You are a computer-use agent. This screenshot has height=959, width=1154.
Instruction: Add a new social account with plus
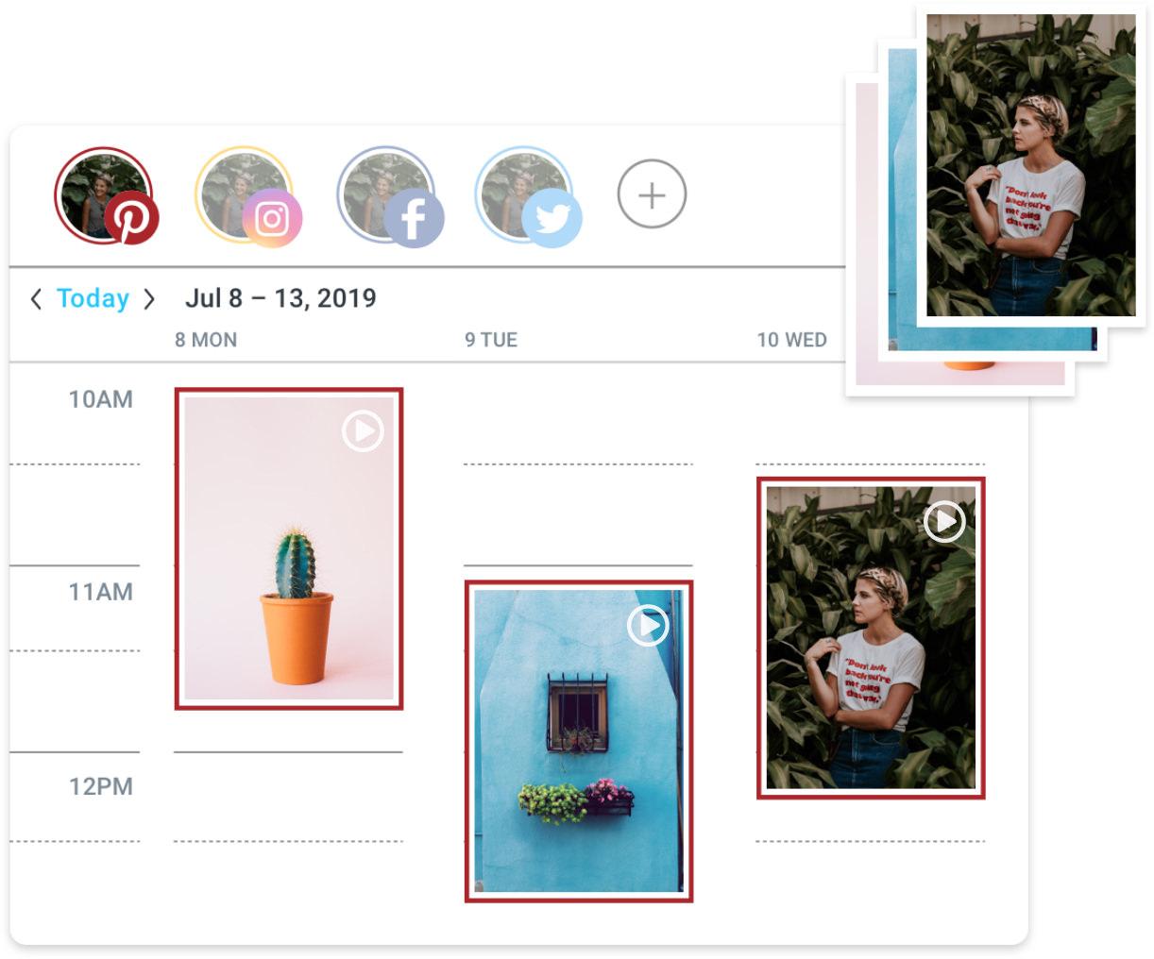pyautogui.click(x=652, y=194)
